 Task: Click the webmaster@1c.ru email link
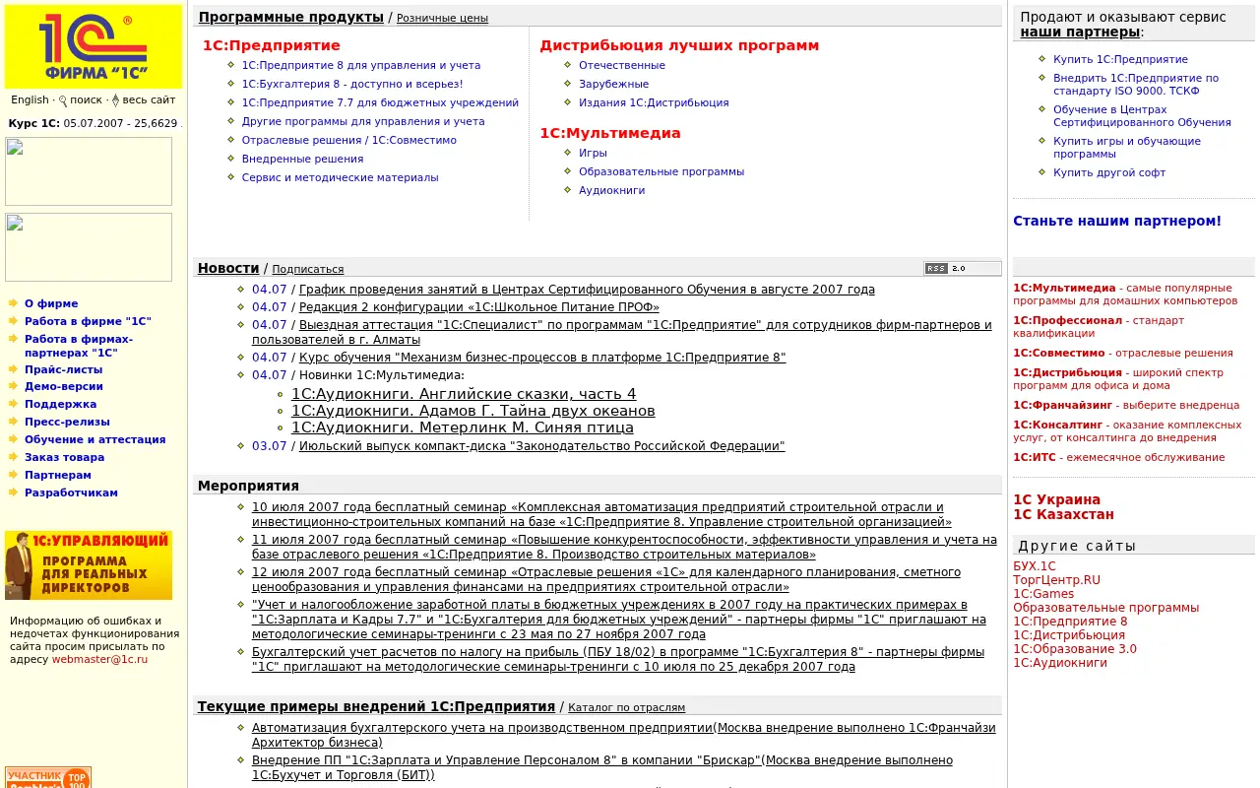click(100, 659)
